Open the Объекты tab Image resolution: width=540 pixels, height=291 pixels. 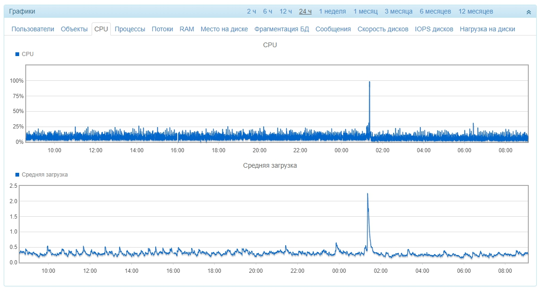pos(74,29)
